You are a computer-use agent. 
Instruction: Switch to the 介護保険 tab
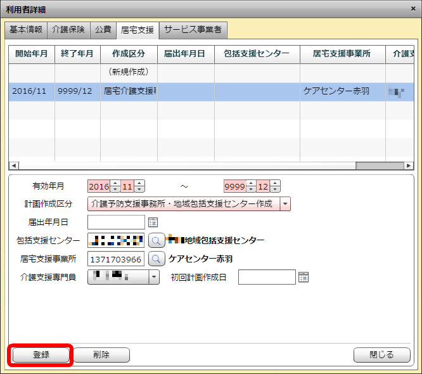(x=69, y=30)
